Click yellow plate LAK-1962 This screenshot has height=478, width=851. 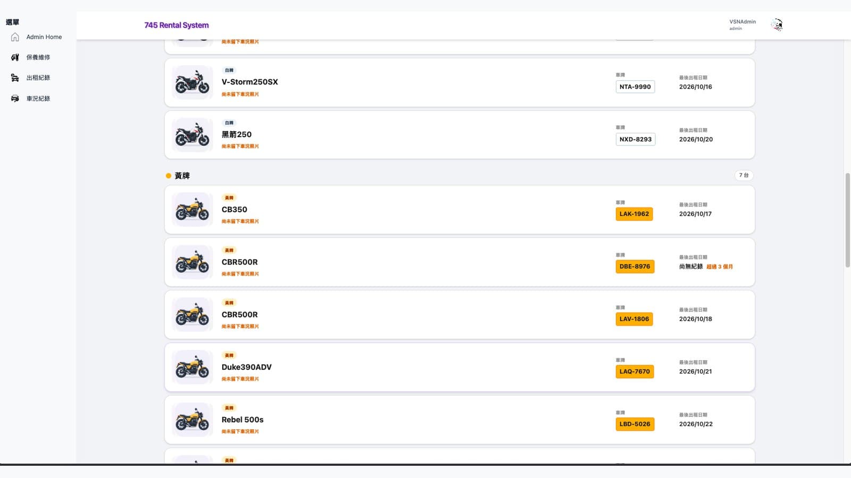pyautogui.click(x=634, y=214)
